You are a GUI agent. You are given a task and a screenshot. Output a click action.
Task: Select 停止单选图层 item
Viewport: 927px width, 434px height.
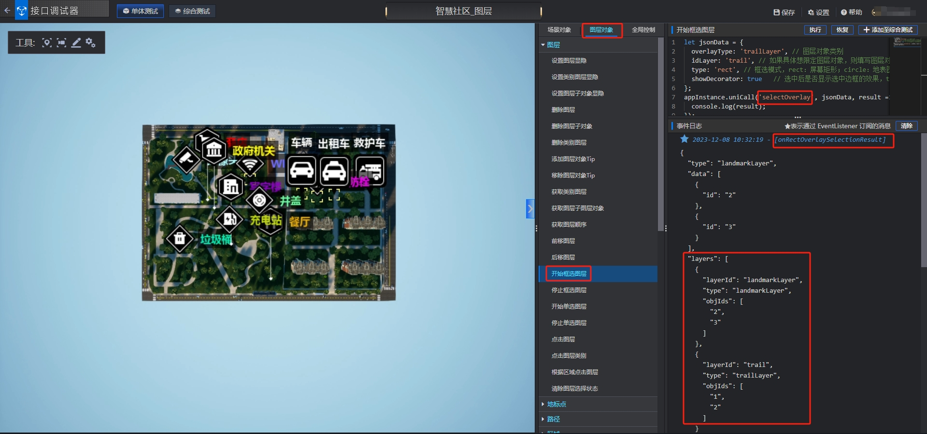(598, 323)
